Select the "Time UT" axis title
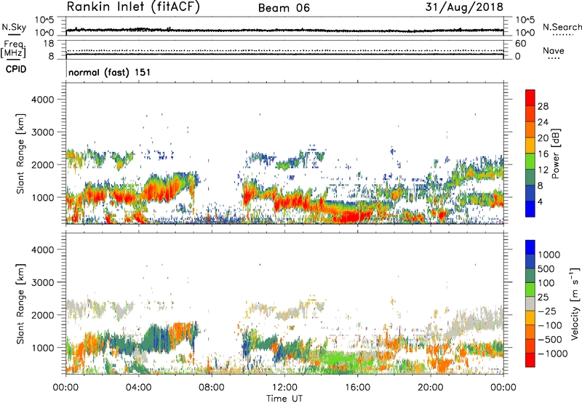The height and width of the screenshot is (403, 582). pos(284,399)
